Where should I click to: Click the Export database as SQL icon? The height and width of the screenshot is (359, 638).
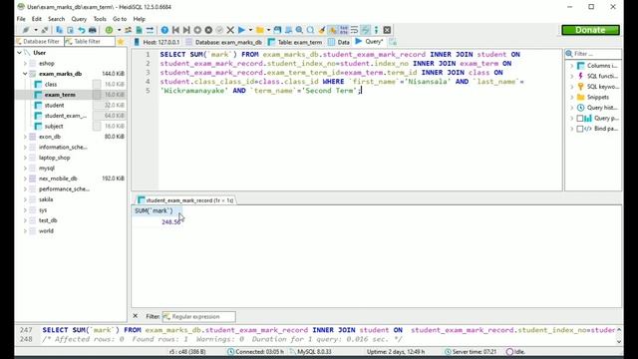click(x=139, y=30)
